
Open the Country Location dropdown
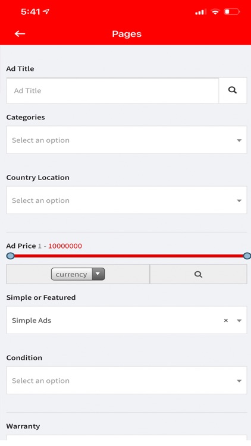click(127, 200)
